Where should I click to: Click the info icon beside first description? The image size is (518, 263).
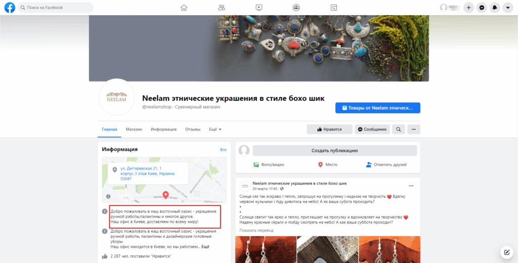point(104,211)
